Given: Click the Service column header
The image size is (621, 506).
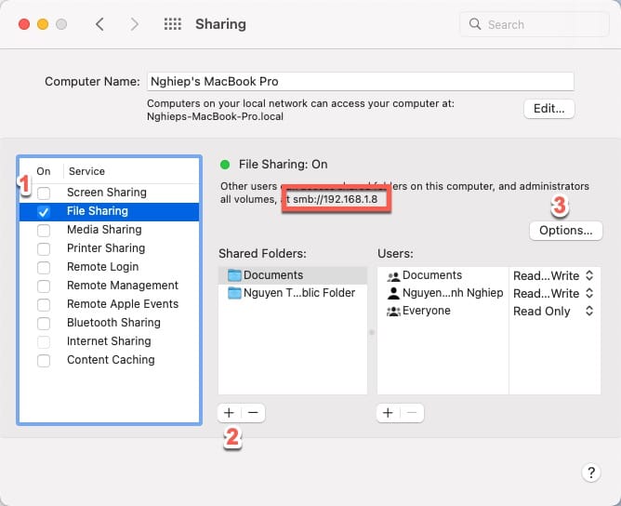Looking at the screenshot, I should (x=86, y=171).
